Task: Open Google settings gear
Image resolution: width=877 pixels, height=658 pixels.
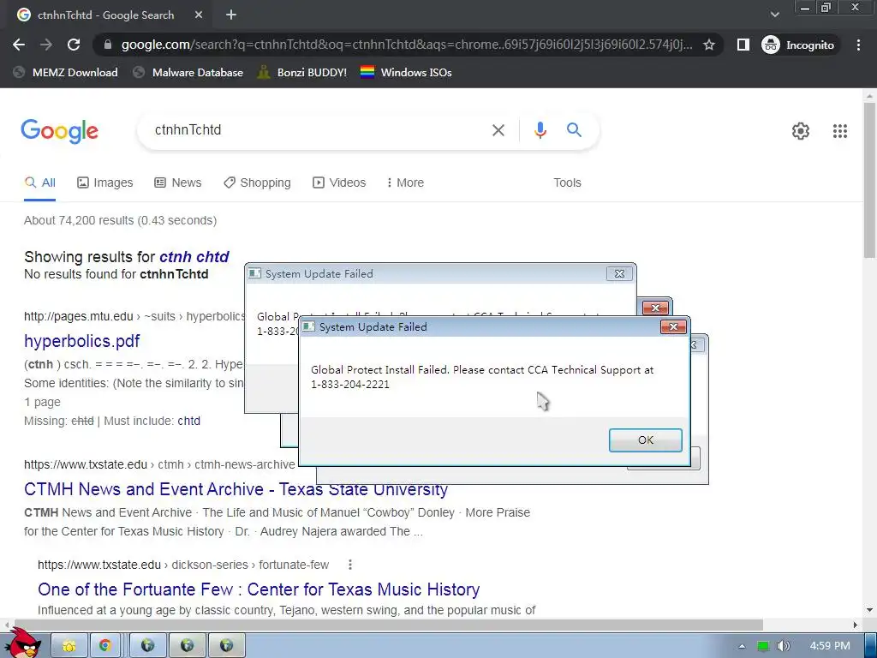Action: coord(801,131)
